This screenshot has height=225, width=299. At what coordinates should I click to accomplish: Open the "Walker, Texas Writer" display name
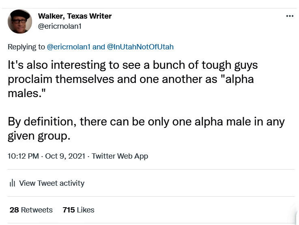tap(75, 16)
